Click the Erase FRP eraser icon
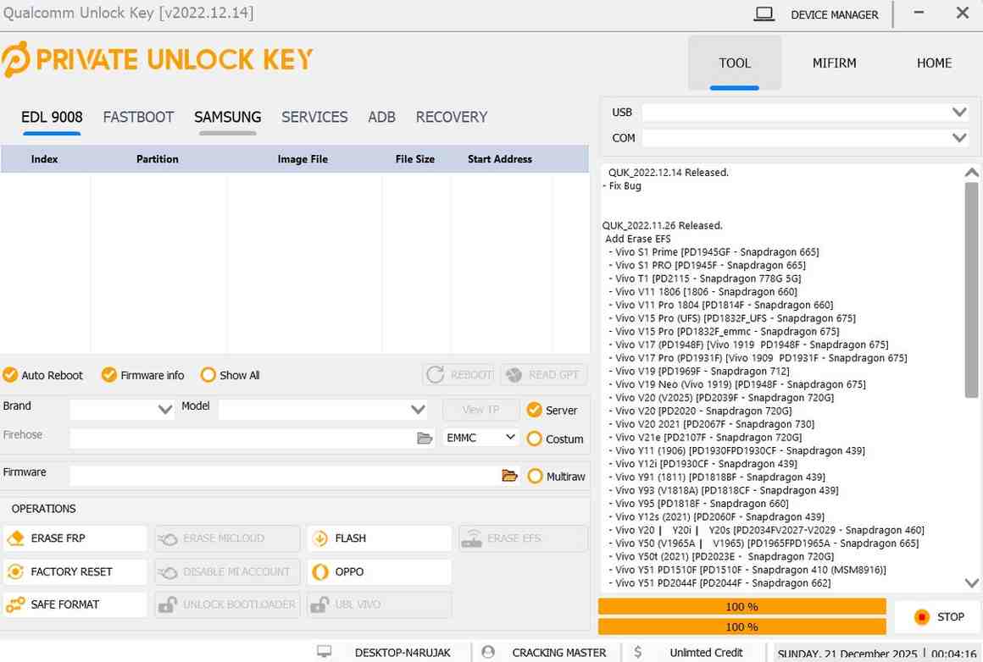Image resolution: width=983 pixels, height=662 pixels. (15, 538)
